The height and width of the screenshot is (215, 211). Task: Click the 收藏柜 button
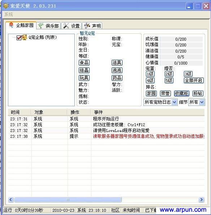coord(181,94)
